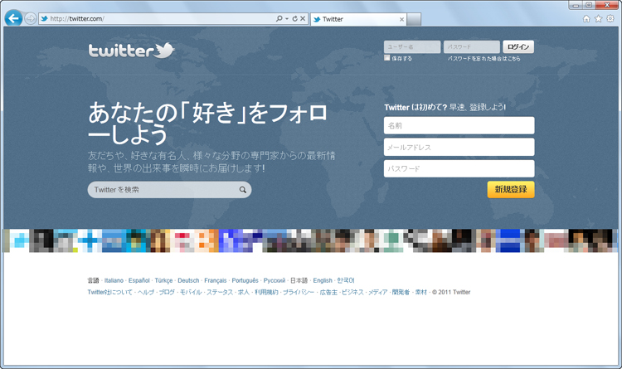Click the search magnifier in the address bar

click(x=279, y=18)
